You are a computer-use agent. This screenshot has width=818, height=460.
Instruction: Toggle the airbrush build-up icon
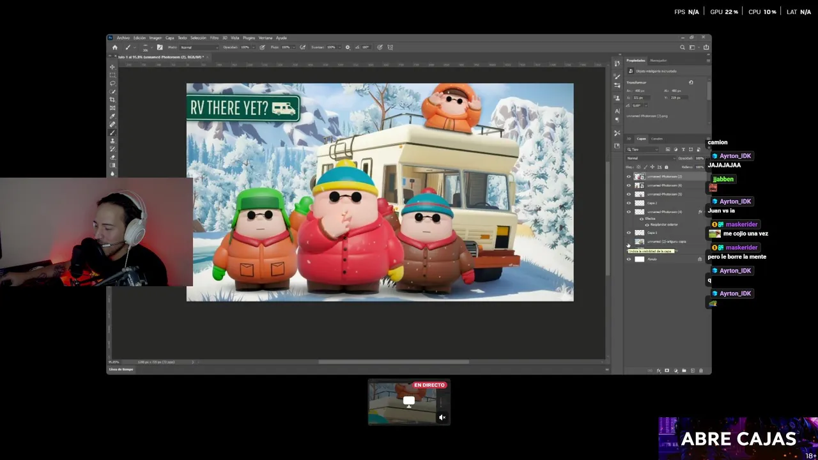pos(302,47)
